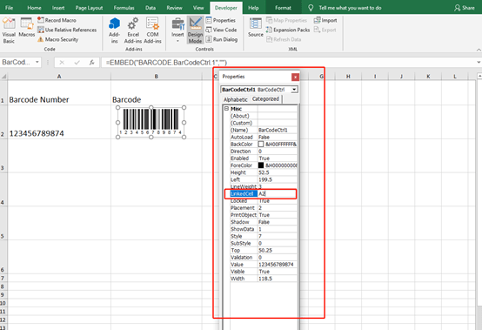Open the Macros dialog

[26, 28]
